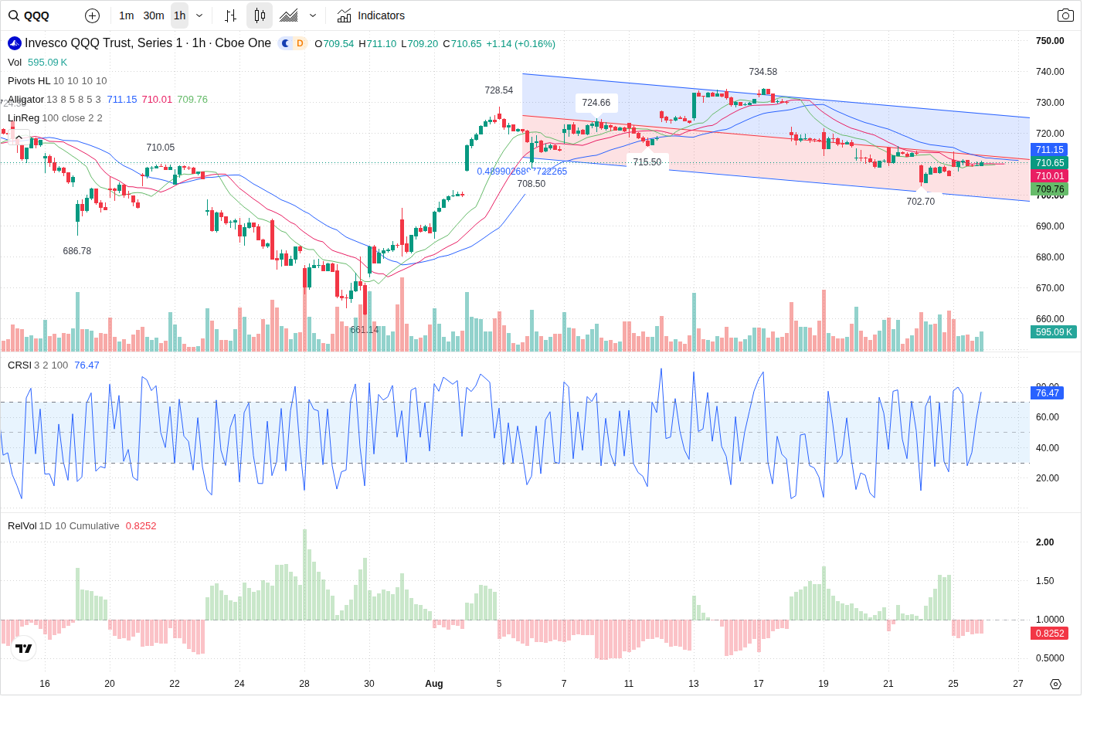Open the Indicators dialog

click(x=371, y=15)
